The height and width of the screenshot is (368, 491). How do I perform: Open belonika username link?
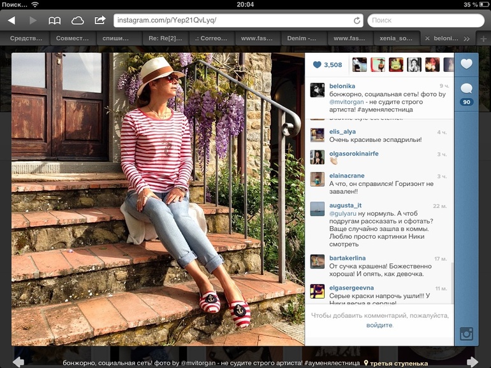(x=342, y=86)
